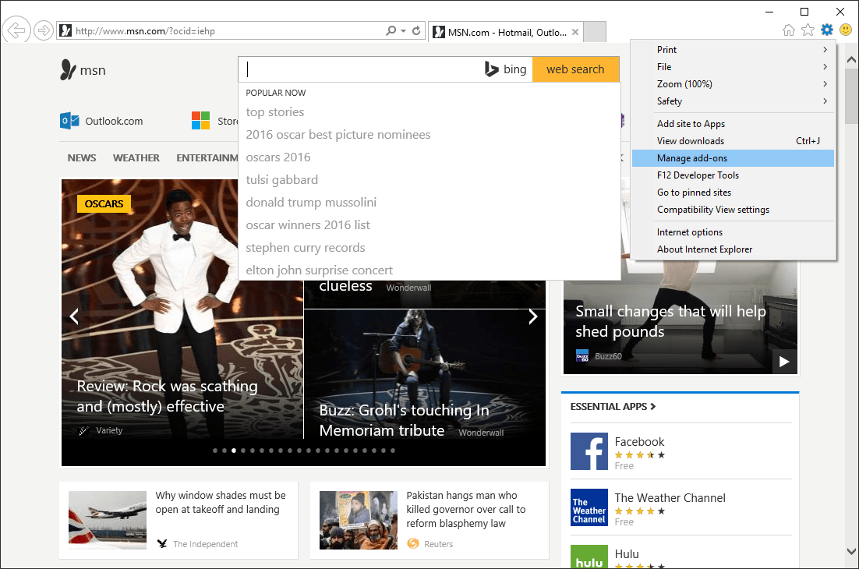
Task: Select 'oscar winners 2016 list' suggestion
Action: point(308,225)
